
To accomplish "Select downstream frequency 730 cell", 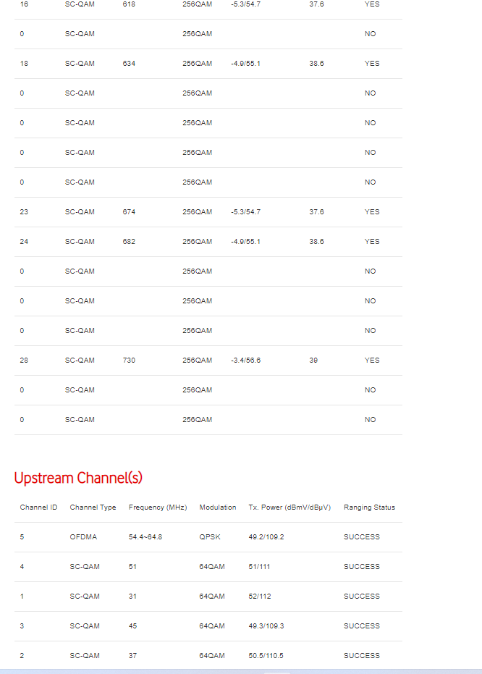I will [129, 361].
